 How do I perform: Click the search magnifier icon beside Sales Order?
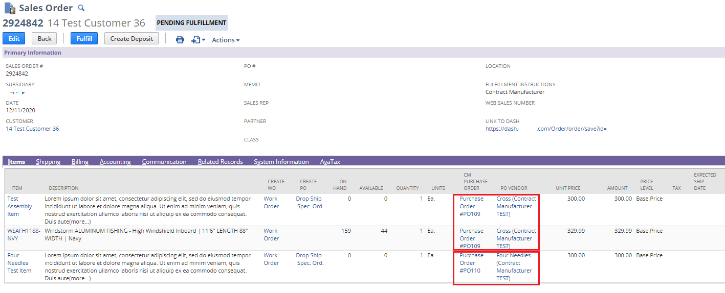pos(81,8)
